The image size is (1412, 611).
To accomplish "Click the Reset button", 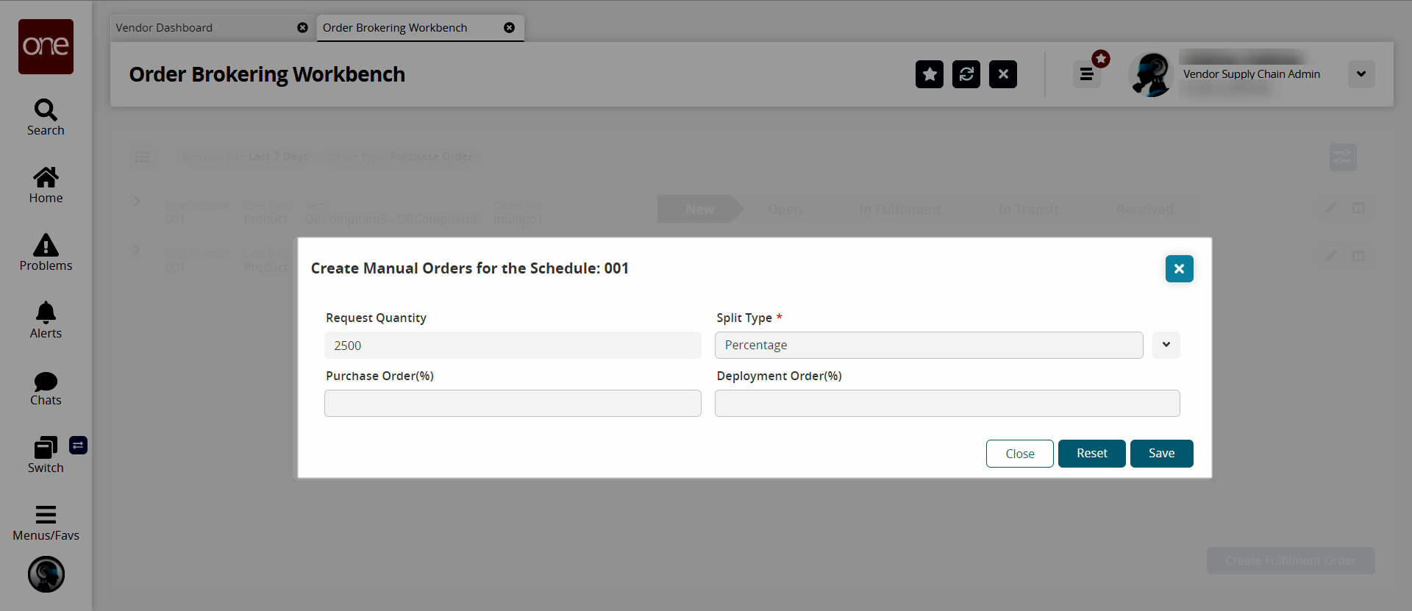I will coord(1092,454).
